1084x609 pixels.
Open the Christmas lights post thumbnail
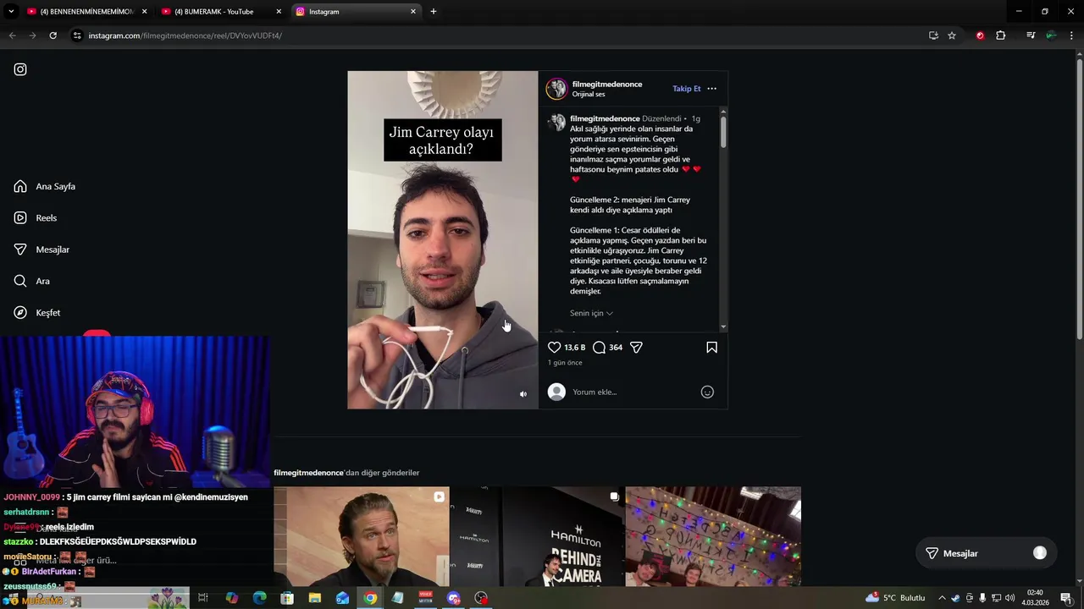click(713, 536)
